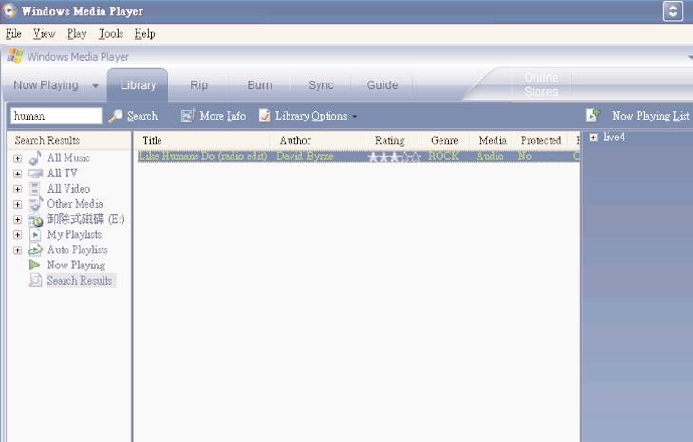Image resolution: width=693 pixels, height=442 pixels.
Task: Select 'Auto Playlists' in the library tree
Action: 78,249
